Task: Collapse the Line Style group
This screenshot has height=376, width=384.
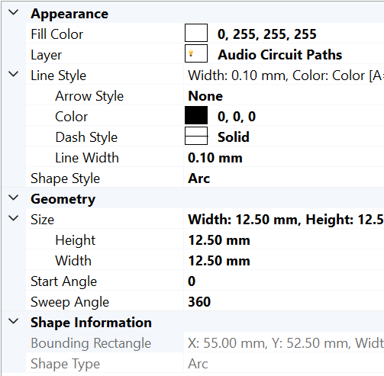Action: [x=13, y=74]
